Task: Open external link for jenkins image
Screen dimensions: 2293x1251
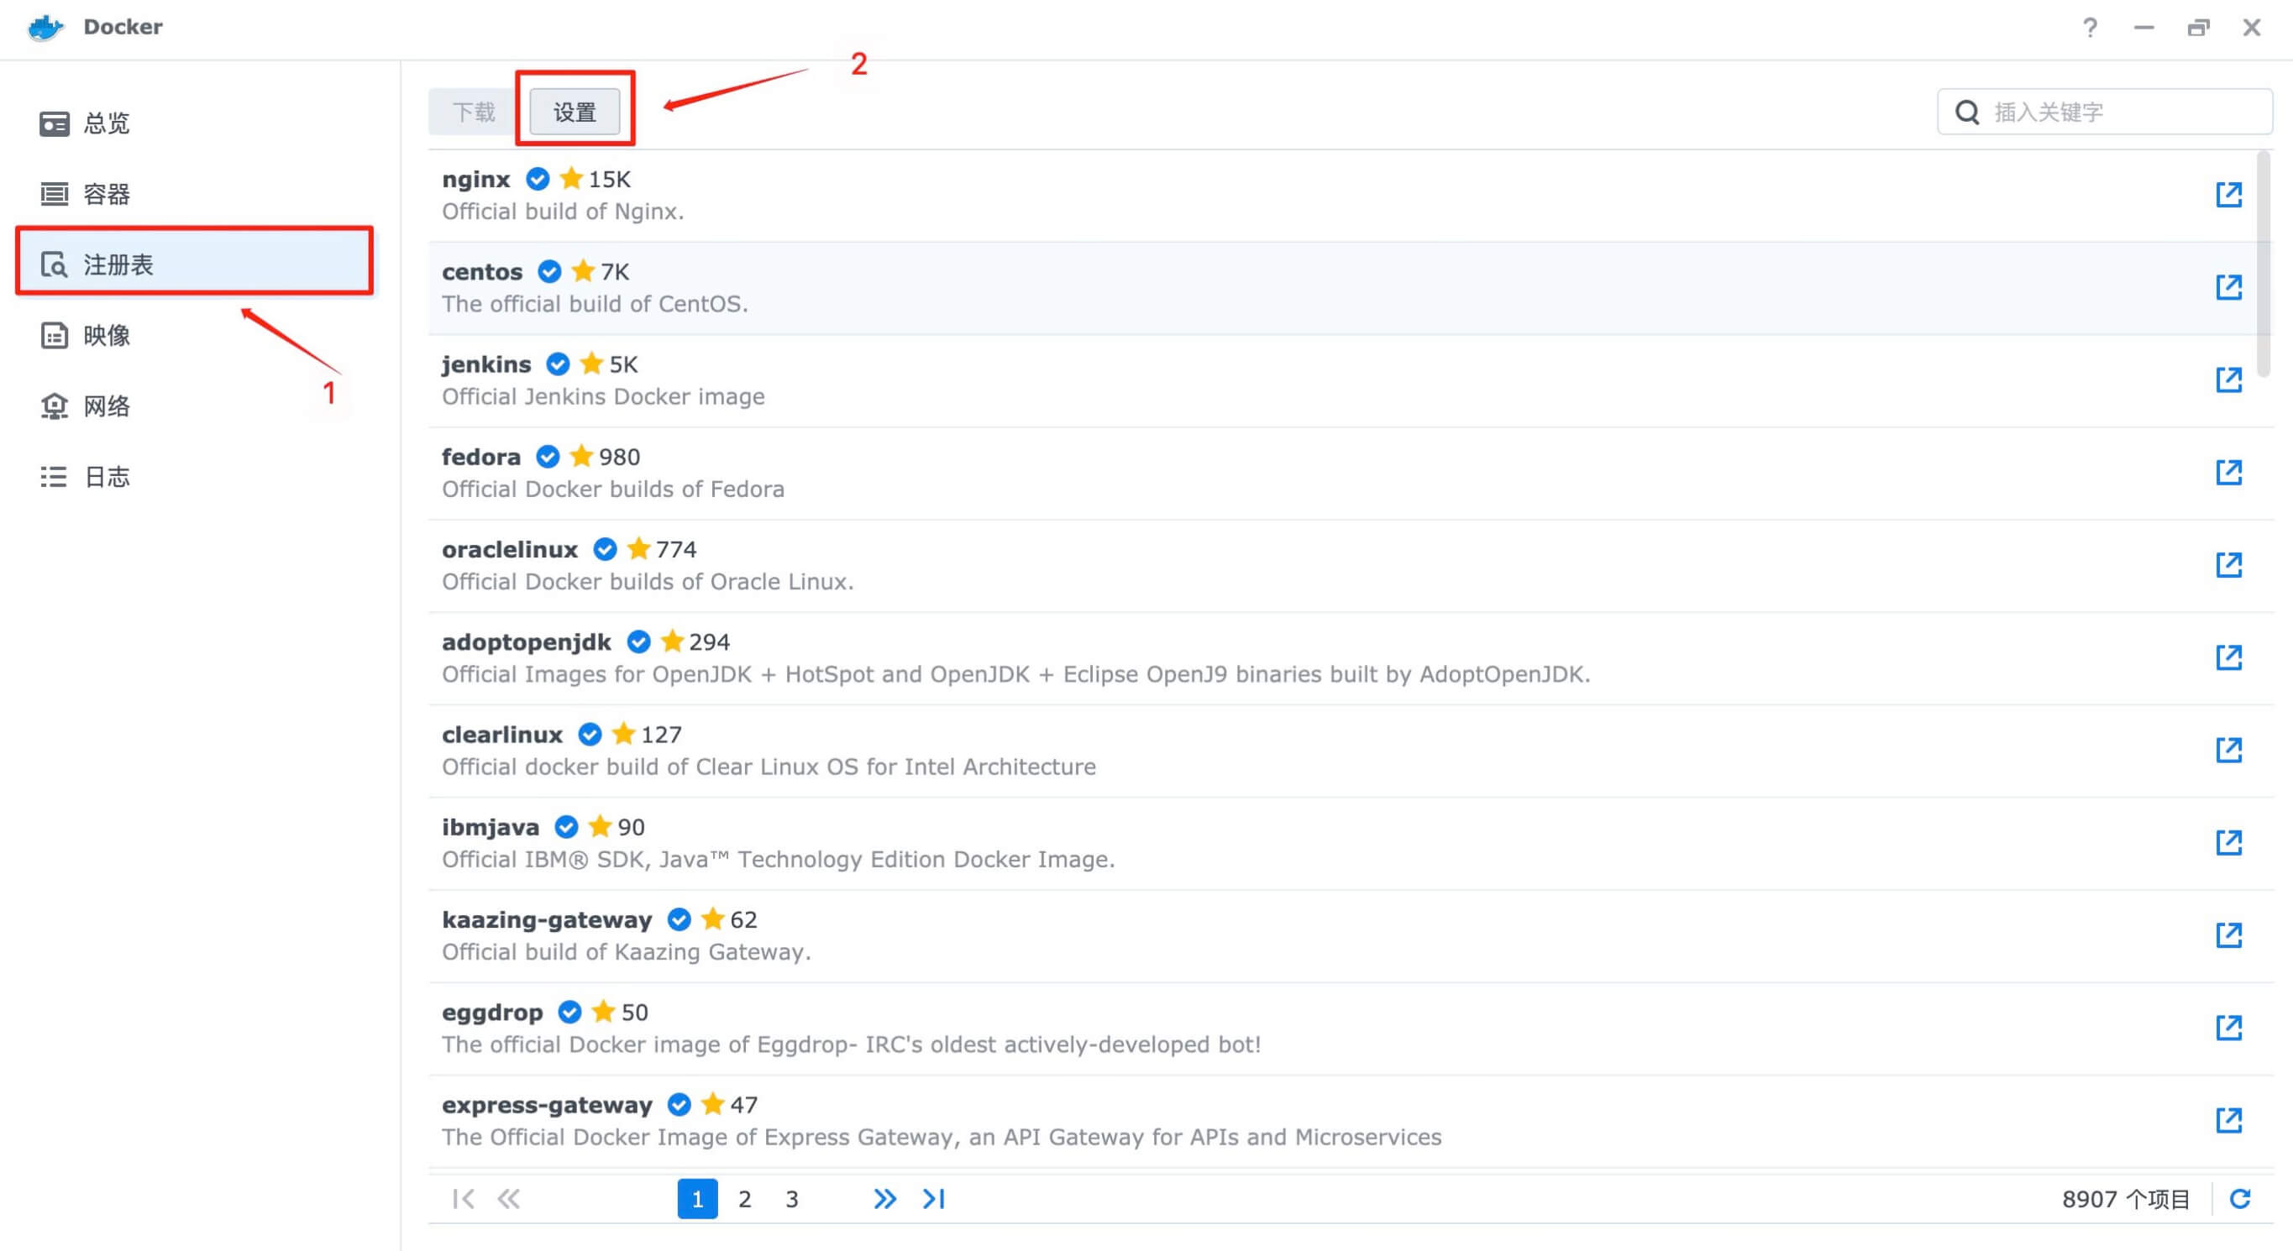Action: pos(2228,380)
